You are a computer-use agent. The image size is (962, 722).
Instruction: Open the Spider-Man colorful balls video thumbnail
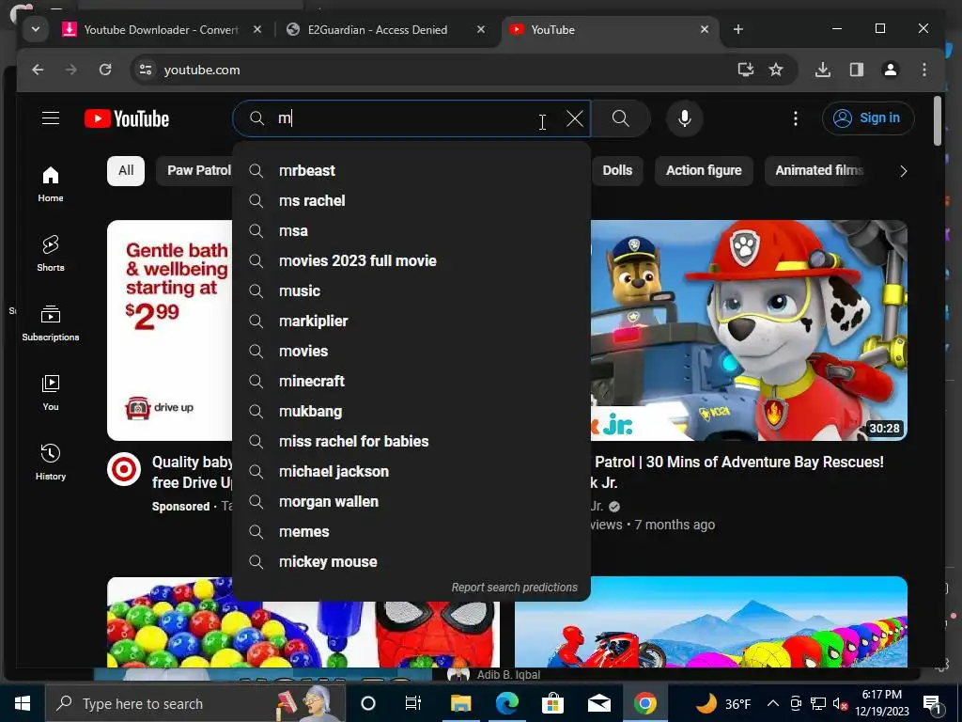point(303,635)
